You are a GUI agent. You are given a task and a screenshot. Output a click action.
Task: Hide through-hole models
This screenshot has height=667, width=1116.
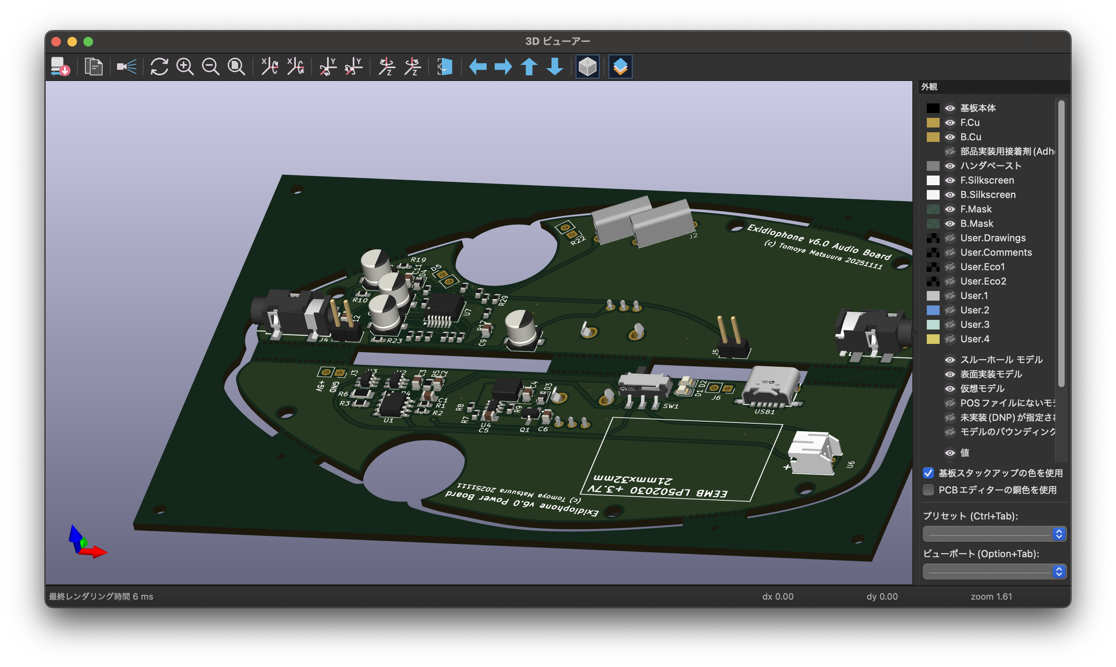(x=950, y=360)
